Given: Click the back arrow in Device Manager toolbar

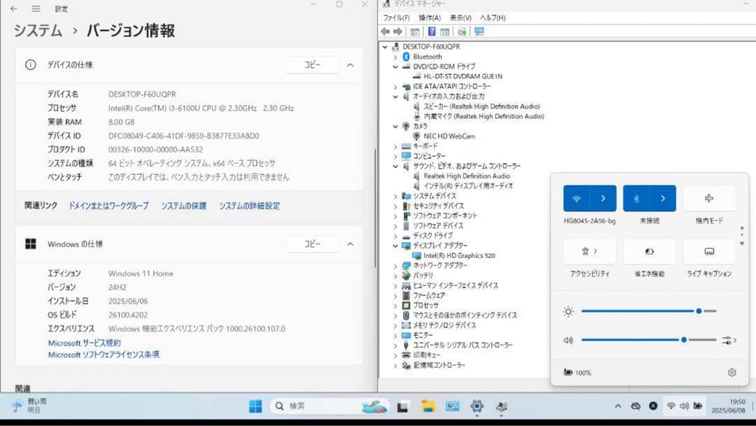Looking at the screenshot, I should [x=384, y=31].
